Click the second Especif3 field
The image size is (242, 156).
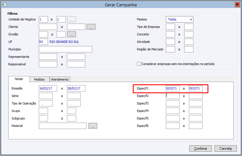coord(196,103)
